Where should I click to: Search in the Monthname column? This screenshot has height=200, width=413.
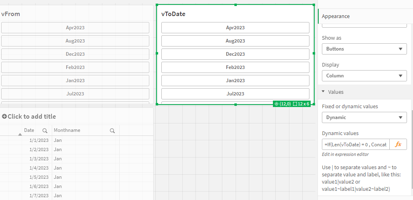tap(112, 130)
